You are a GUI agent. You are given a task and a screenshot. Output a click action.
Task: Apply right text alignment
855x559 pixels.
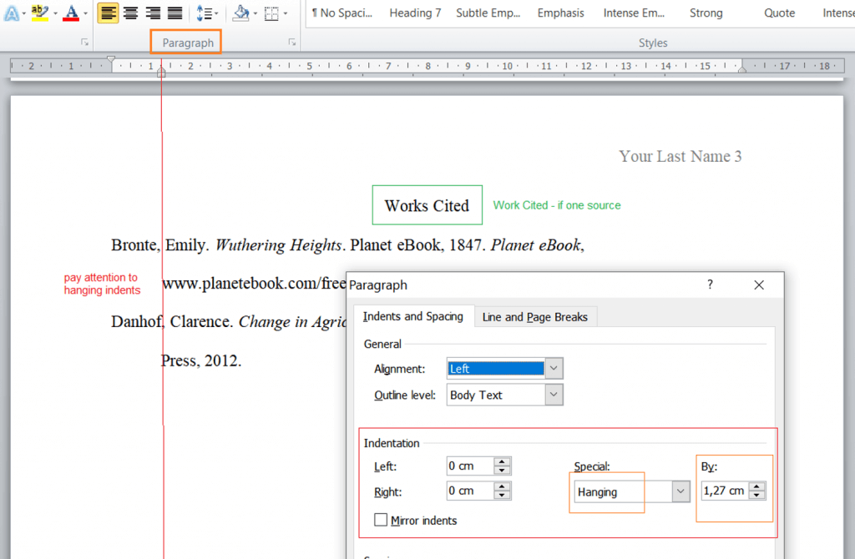[x=151, y=13]
